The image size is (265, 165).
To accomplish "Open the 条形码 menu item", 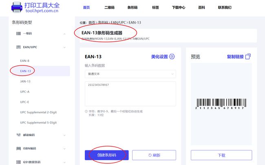I will point(132,7).
